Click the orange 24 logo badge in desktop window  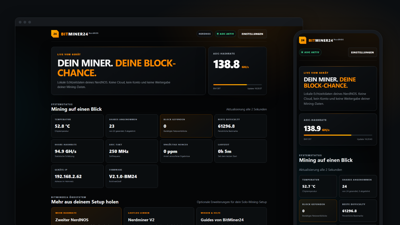pyautogui.click(x=55, y=34)
